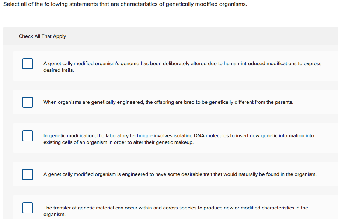This screenshot has width=338, height=223.
Task: Click the first answer row
Action: pyautogui.click(x=170, y=67)
